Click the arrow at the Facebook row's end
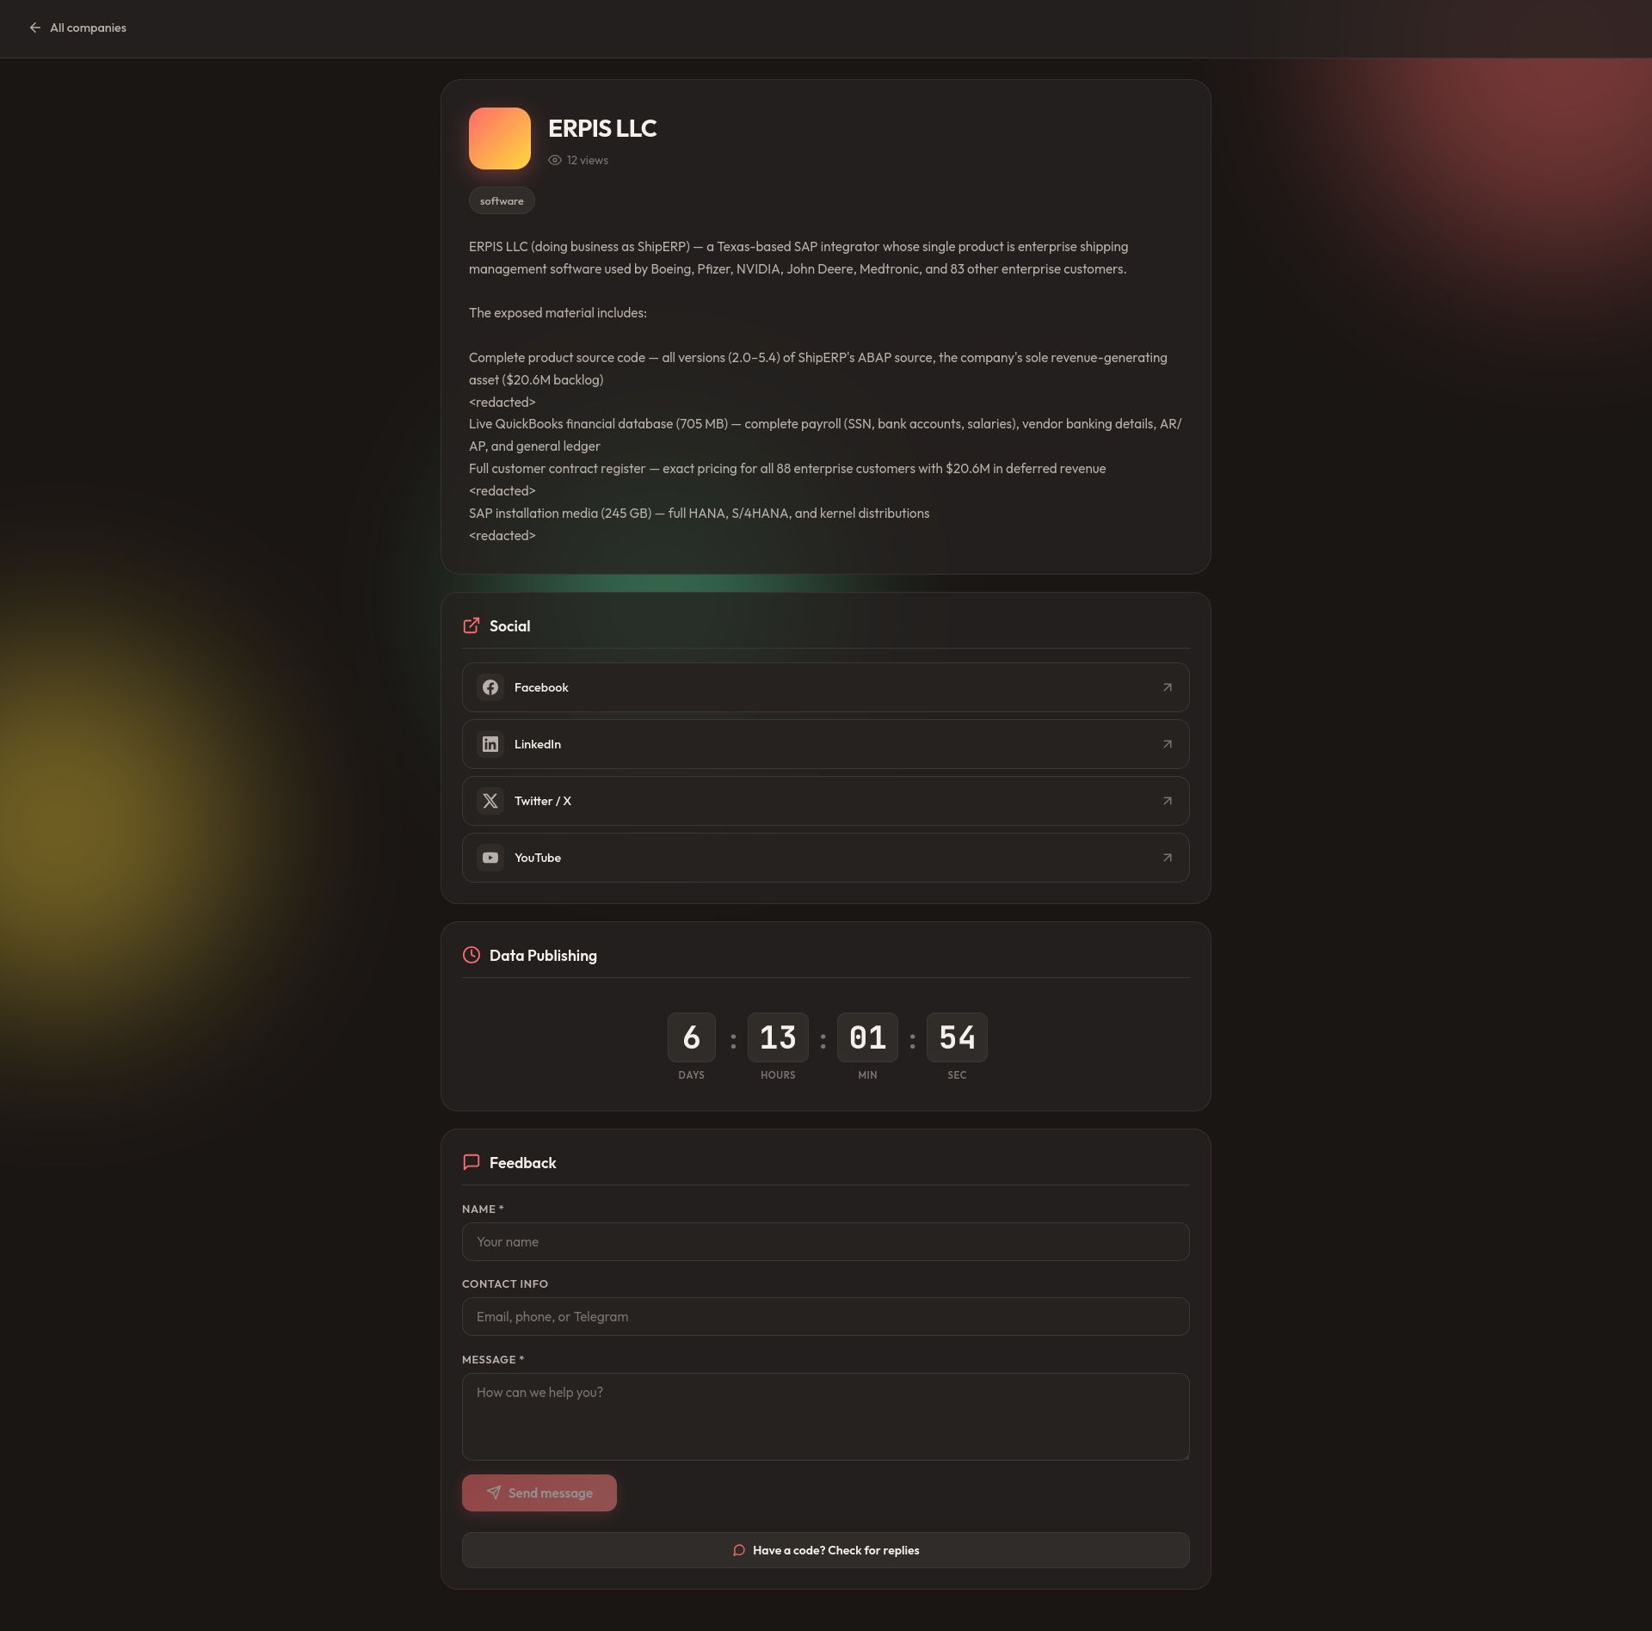The image size is (1652, 1631). [x=1168, y=687]
